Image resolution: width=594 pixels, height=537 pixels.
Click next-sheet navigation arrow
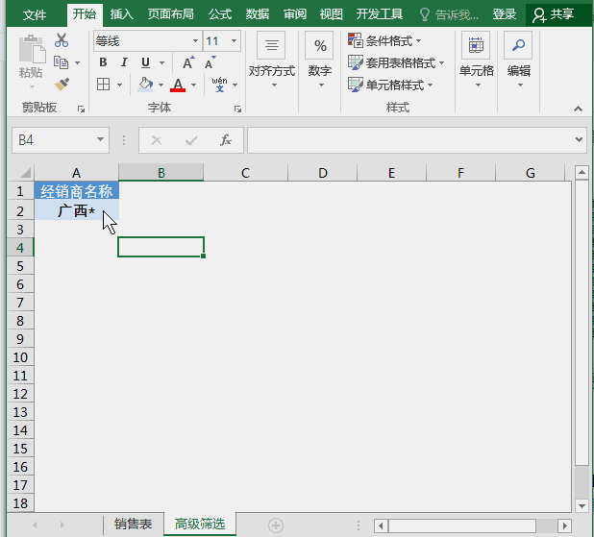pyautogui.click(x=62, y=525)
